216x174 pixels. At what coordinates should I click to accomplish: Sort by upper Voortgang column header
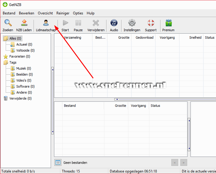tap(167, 37)
